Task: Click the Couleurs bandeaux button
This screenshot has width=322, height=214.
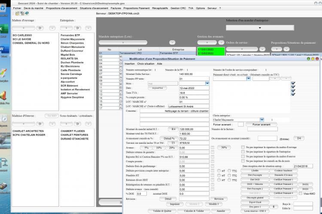Action: (x=283, y=170)
